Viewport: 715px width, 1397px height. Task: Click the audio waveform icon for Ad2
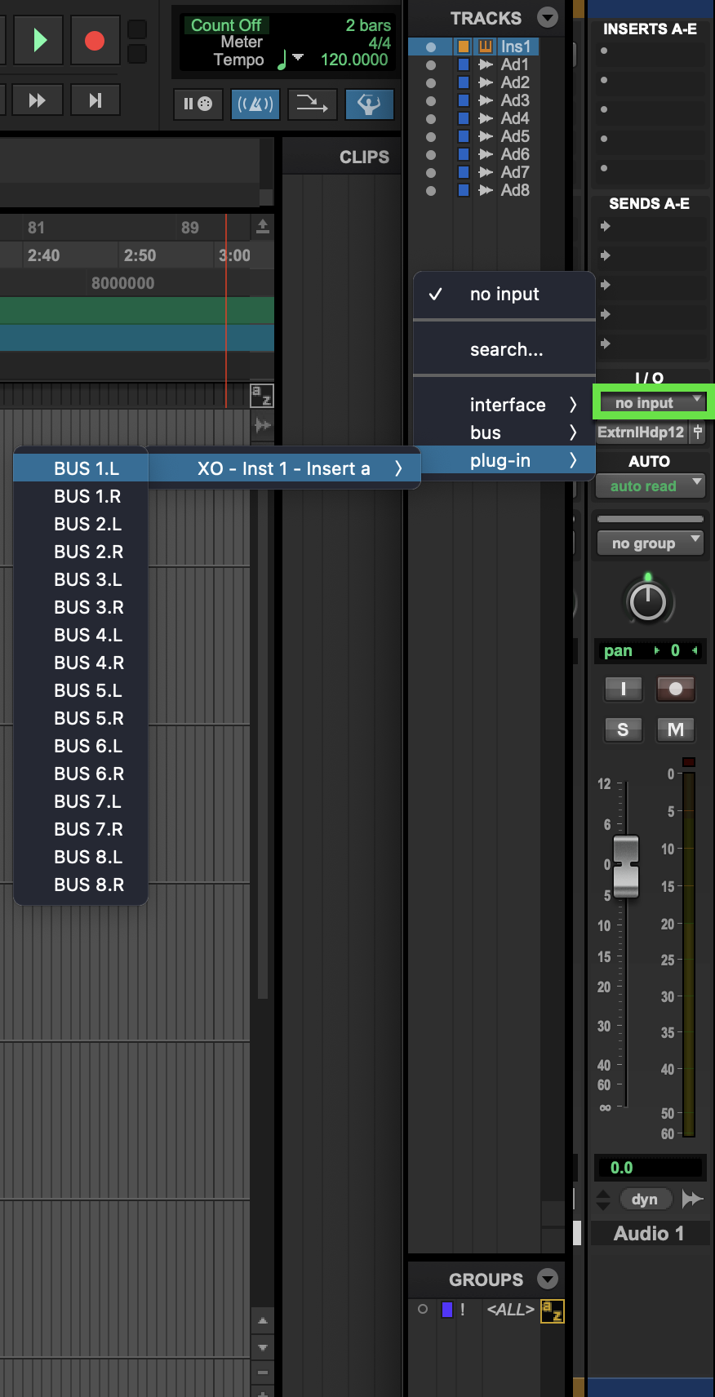(x=486, y=82)
